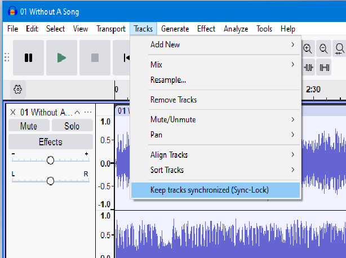Click the Zoom In magnifier icon
The image size is (346, 258).
pos(308,49)
